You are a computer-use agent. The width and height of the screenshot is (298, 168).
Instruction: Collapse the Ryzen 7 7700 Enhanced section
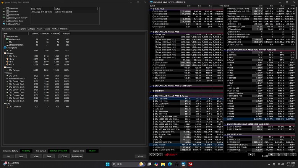click(151, 96)
